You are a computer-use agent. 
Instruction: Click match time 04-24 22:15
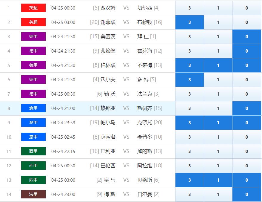coord(63,151)
